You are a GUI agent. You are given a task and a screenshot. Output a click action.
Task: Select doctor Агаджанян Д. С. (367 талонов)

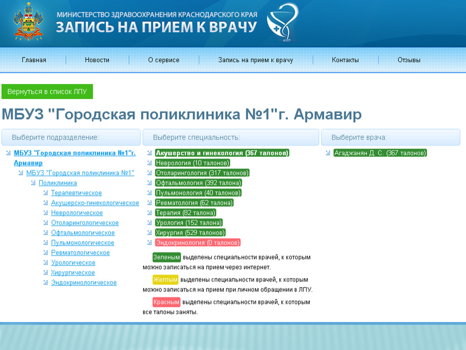380,153
